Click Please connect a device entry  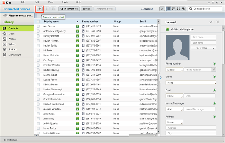[17, 16]
